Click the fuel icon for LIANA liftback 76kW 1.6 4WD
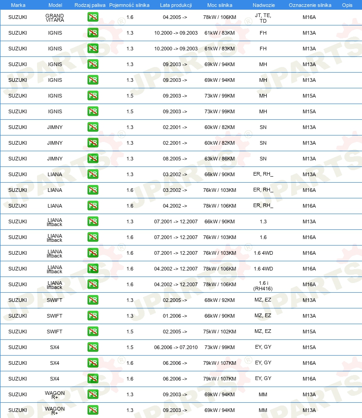Screen dimensions: 362x418 coord(93,253)
